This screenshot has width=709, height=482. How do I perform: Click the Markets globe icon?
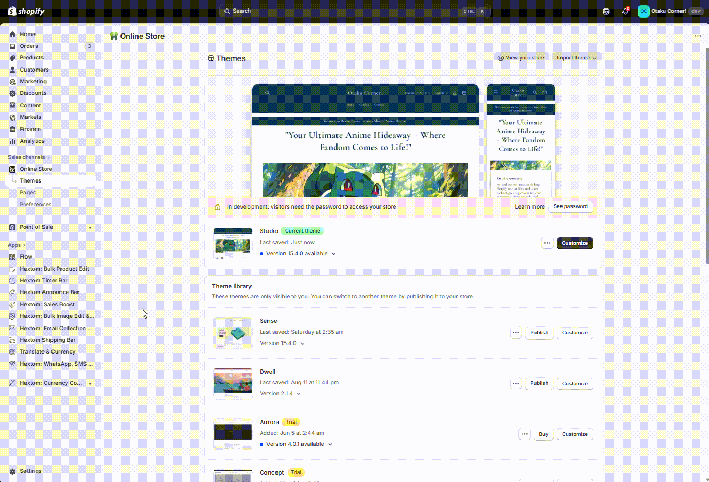pyautogui.click(x=12, y=117)
